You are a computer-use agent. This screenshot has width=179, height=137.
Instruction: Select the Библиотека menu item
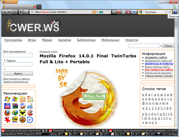86,40
